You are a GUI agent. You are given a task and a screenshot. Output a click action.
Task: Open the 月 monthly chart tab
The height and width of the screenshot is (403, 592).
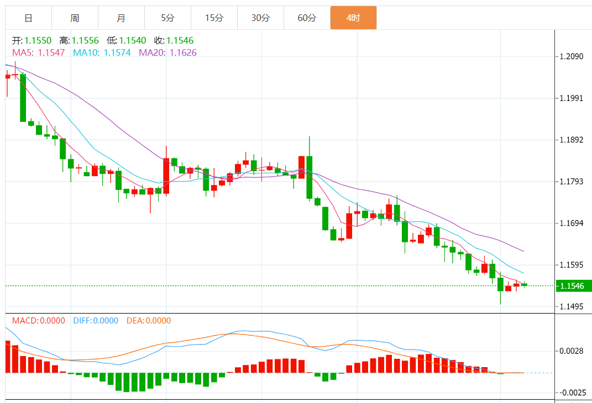click(121, 18)
